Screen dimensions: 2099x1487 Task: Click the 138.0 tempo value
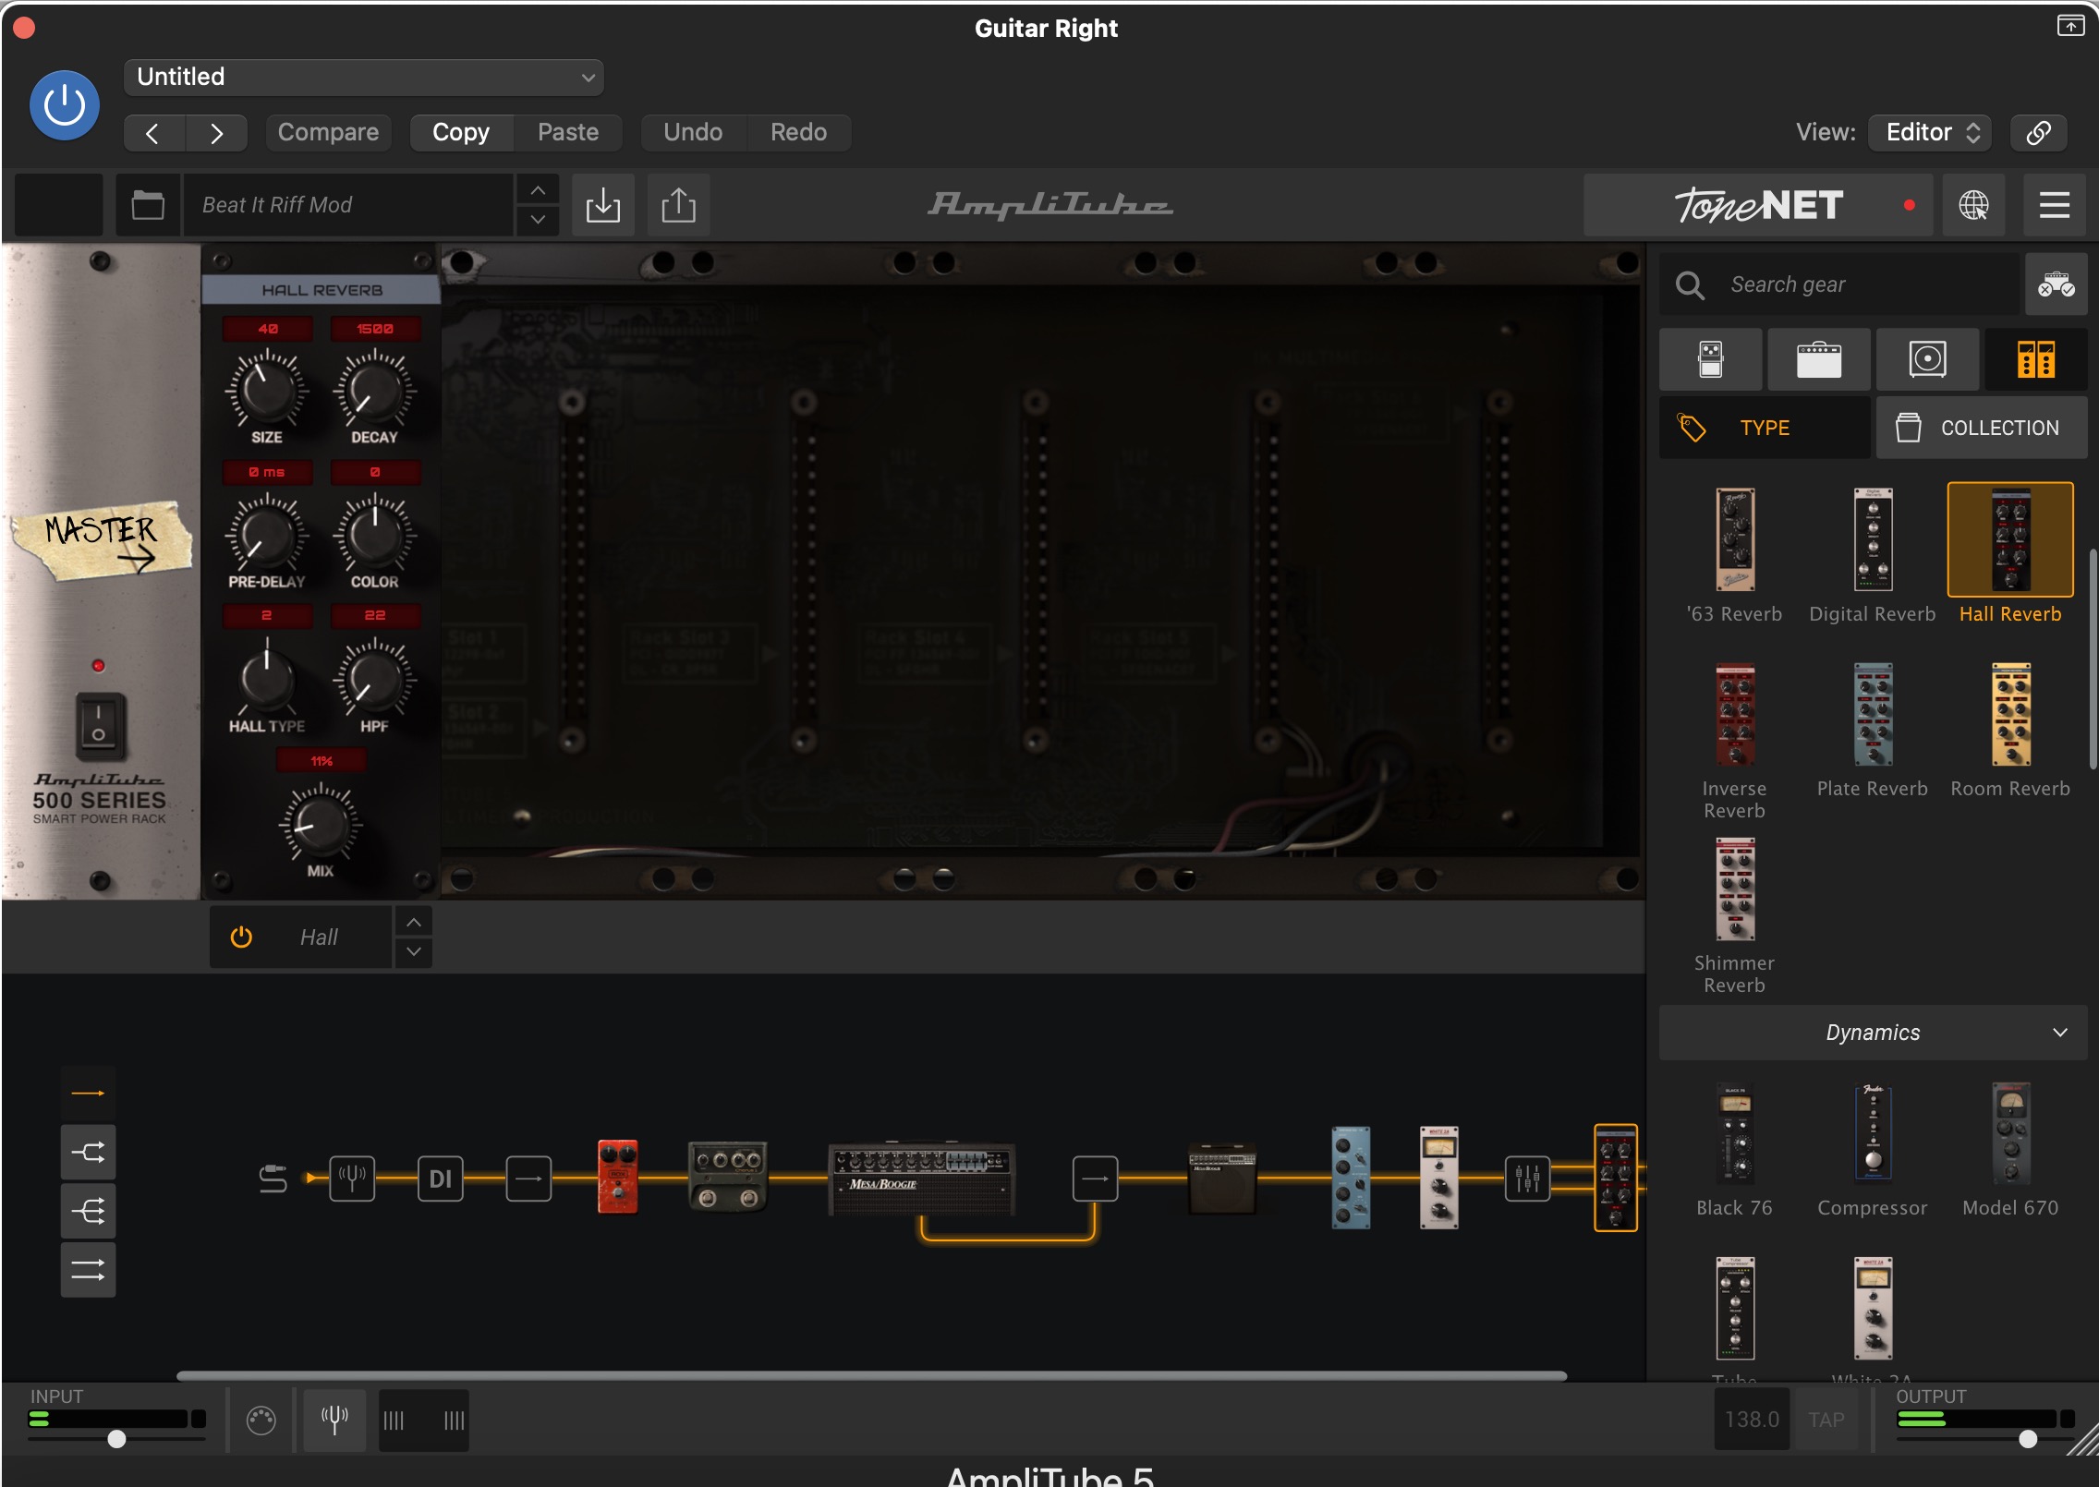(1752, 1420)
